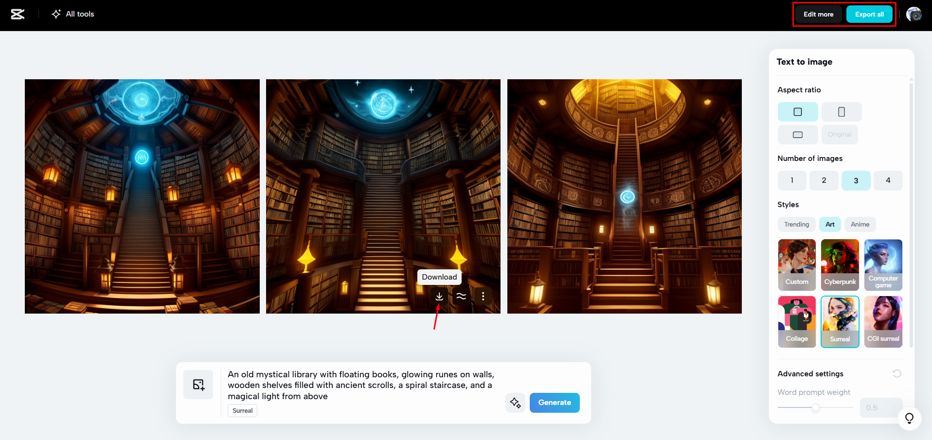Select the Cyberpunk style
This screenshot has width=932, height=440.
pyautogui.click(x=840, y=264)
